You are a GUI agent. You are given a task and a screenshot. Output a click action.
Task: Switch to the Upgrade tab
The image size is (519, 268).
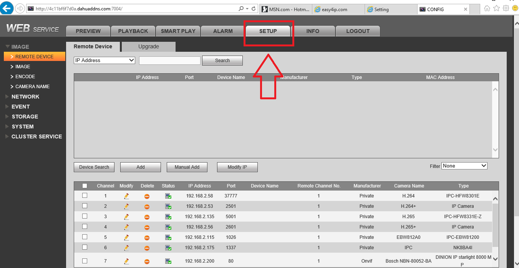click(149, 46)
